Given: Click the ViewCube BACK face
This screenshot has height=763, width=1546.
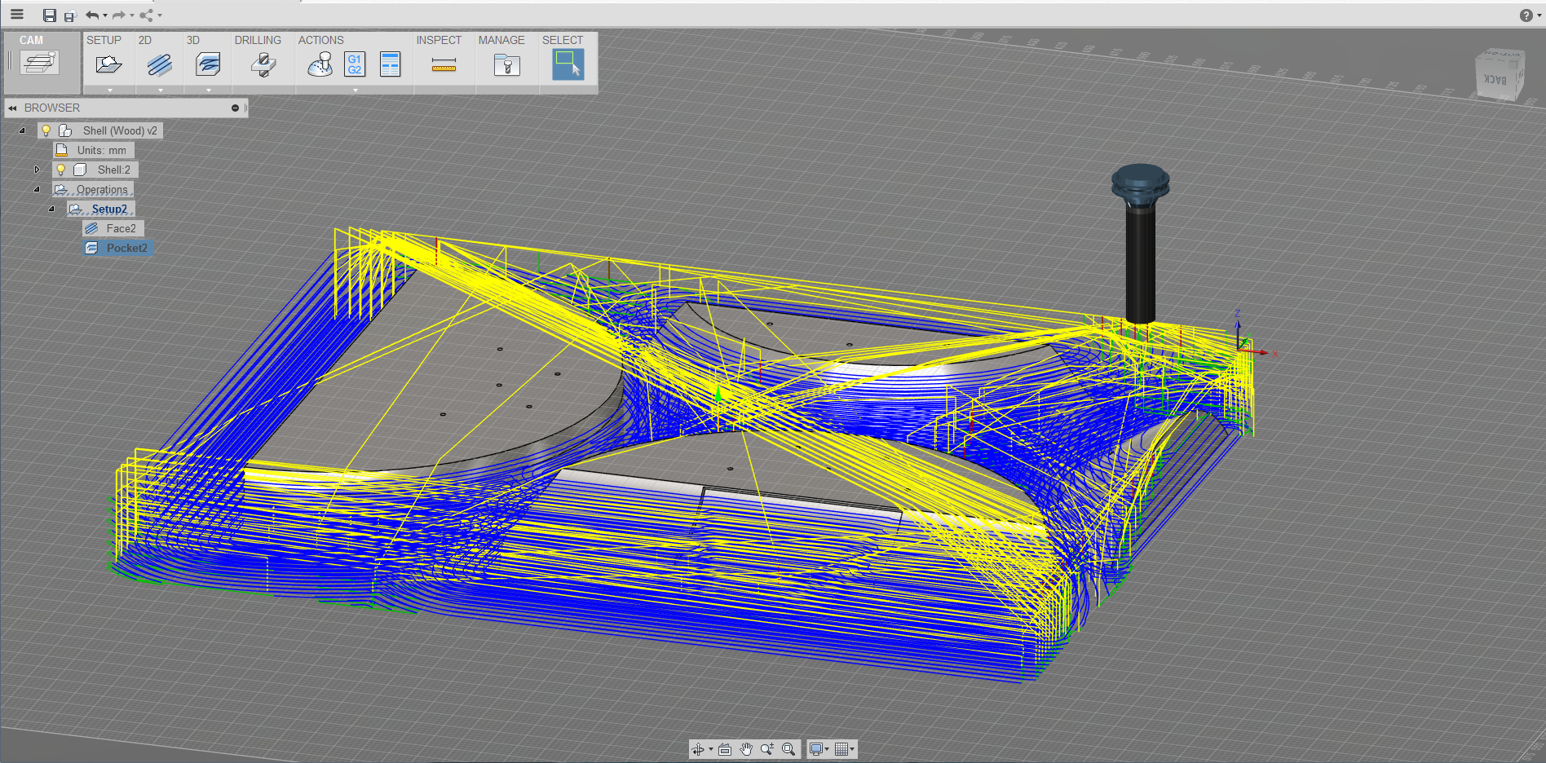Looking at the screenshot, I should pos(1495,80).
